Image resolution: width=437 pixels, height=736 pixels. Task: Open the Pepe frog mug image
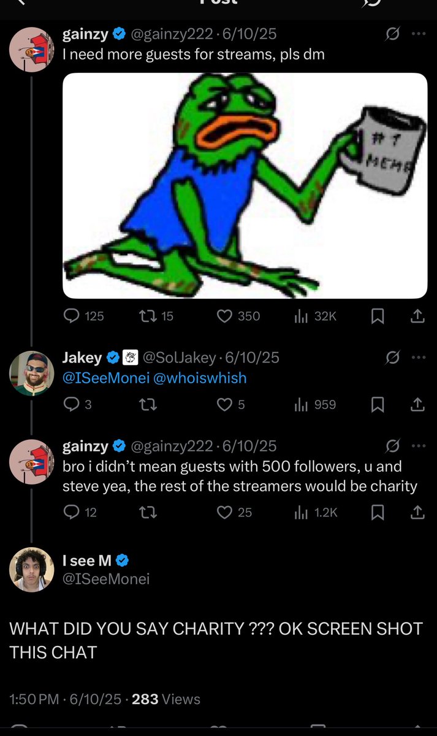click(245, 186)
